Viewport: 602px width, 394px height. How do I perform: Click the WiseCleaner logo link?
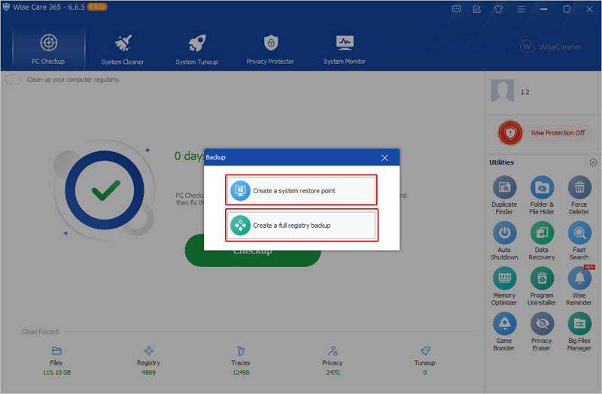coord(551,47)
